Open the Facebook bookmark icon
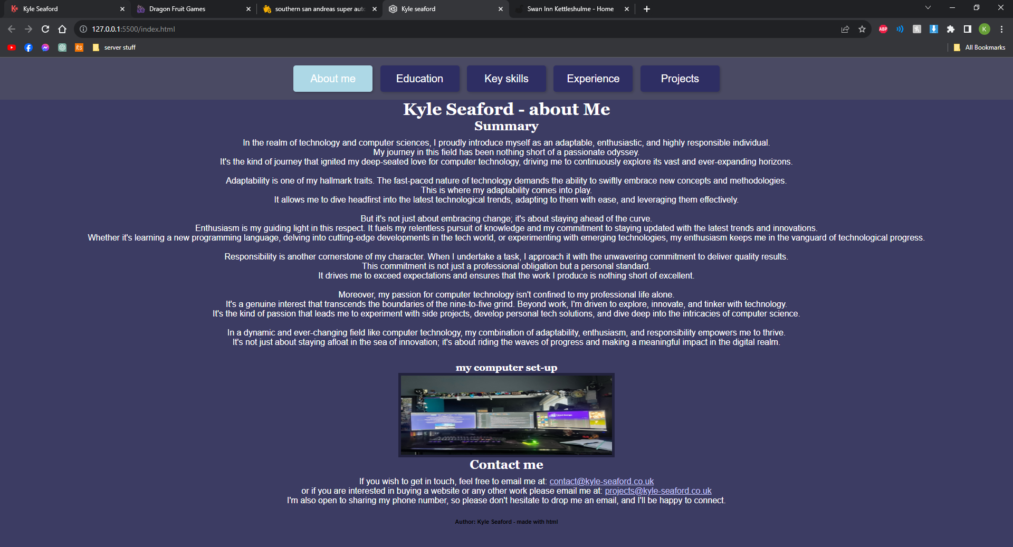Viewport: 1013px width, 547px height. click(28, 47)
